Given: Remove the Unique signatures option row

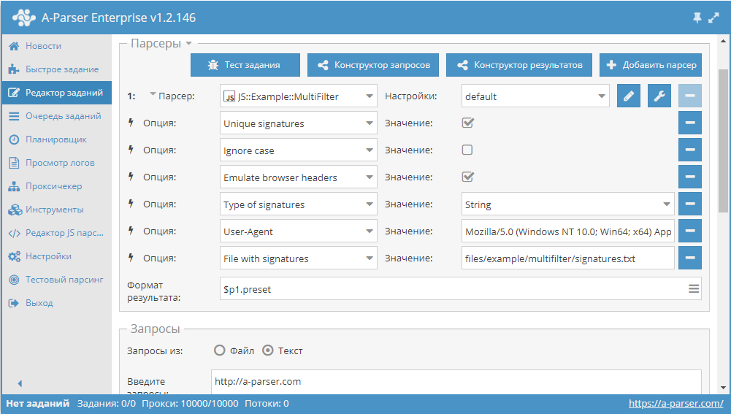Looking at the screenshot, I should click(x=690, y=123).
